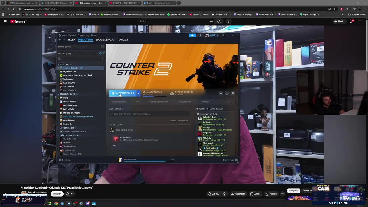Click the YouTube search magnifier button
This screenshot has width=368, height=207.
click(x=219, y=21)
